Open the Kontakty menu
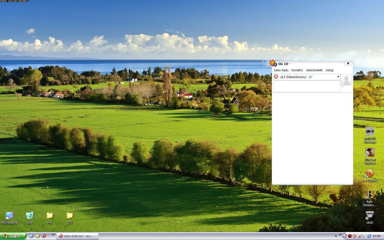 point(297,70)
